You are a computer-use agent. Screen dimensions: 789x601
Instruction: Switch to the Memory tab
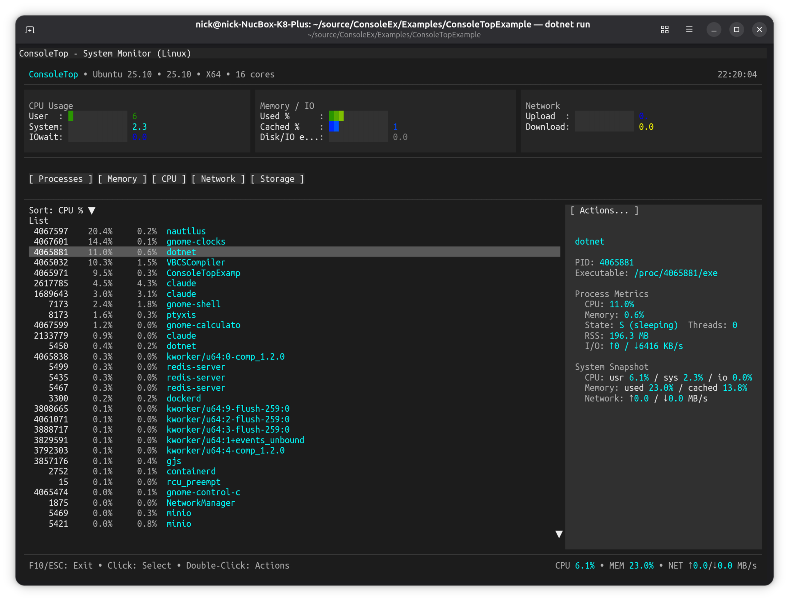point(122,179)
